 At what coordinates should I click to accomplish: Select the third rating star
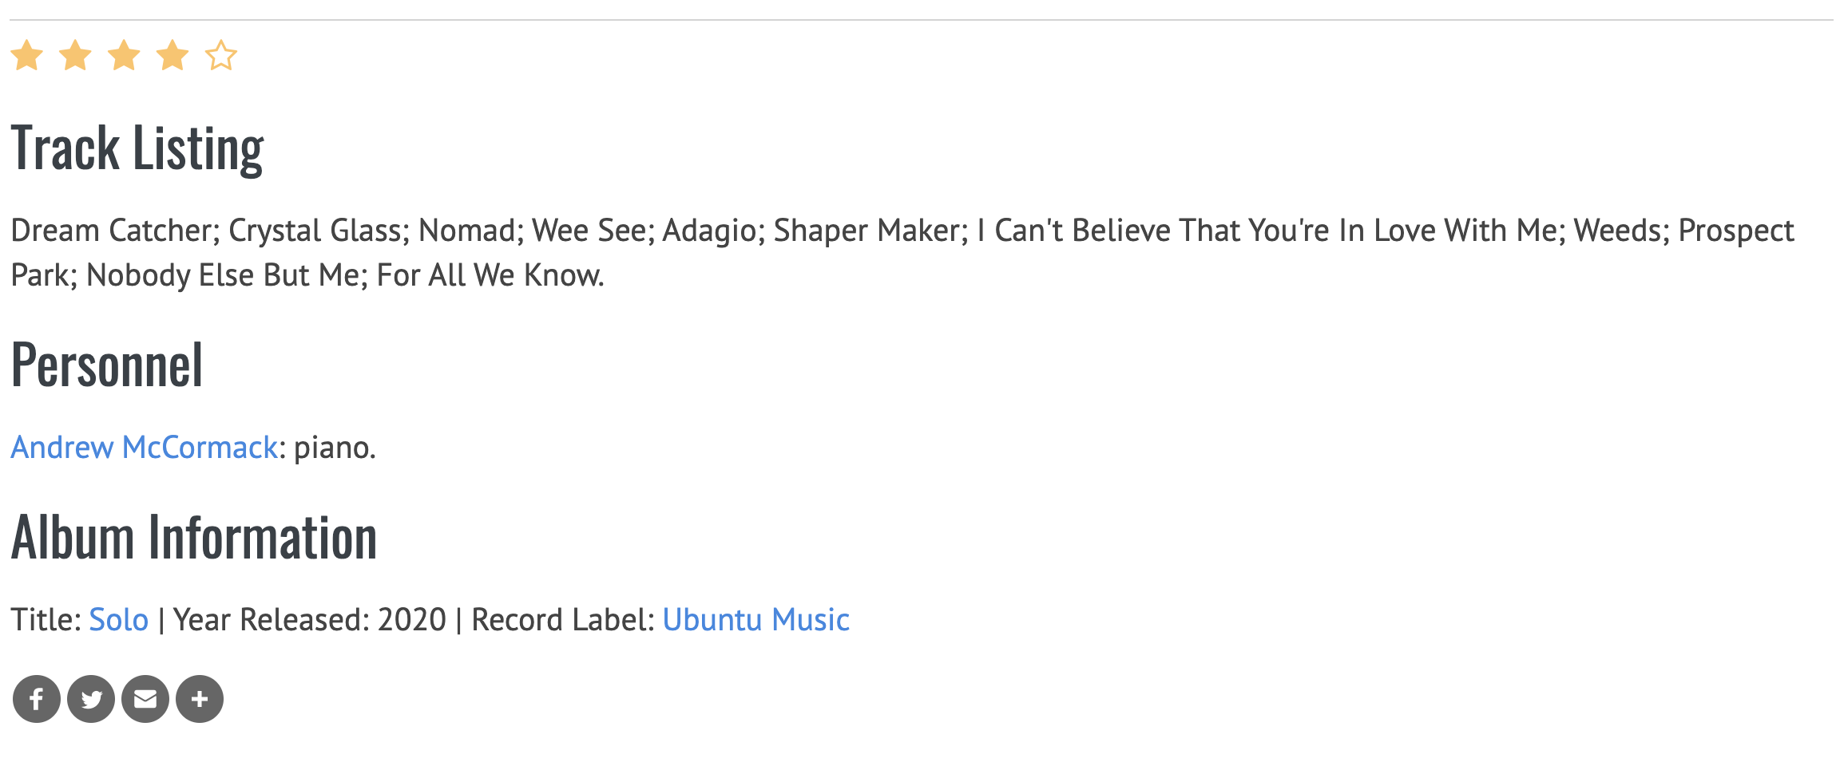(125, 56)
